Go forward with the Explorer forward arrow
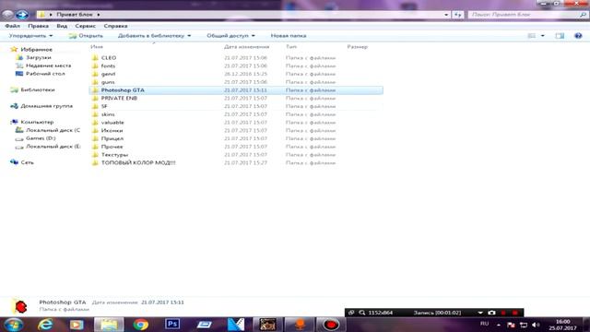 22,15
